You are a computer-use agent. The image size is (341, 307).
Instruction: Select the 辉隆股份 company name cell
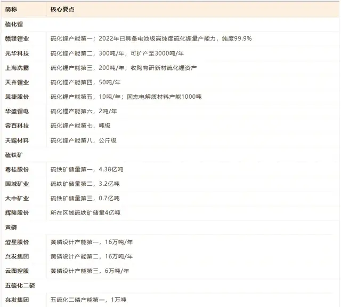(x=17, y=213)
